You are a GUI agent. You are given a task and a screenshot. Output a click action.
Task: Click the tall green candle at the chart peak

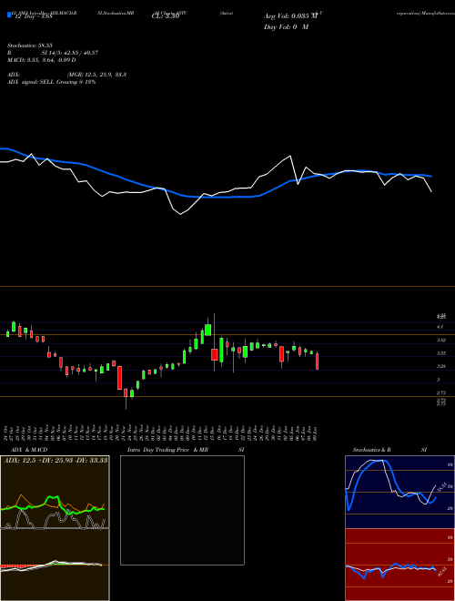tap(208, 330)
